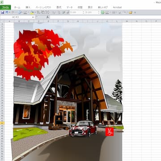Click the insert function fx icon
This screenshot has width=161, height=161.
coord(47,17)
